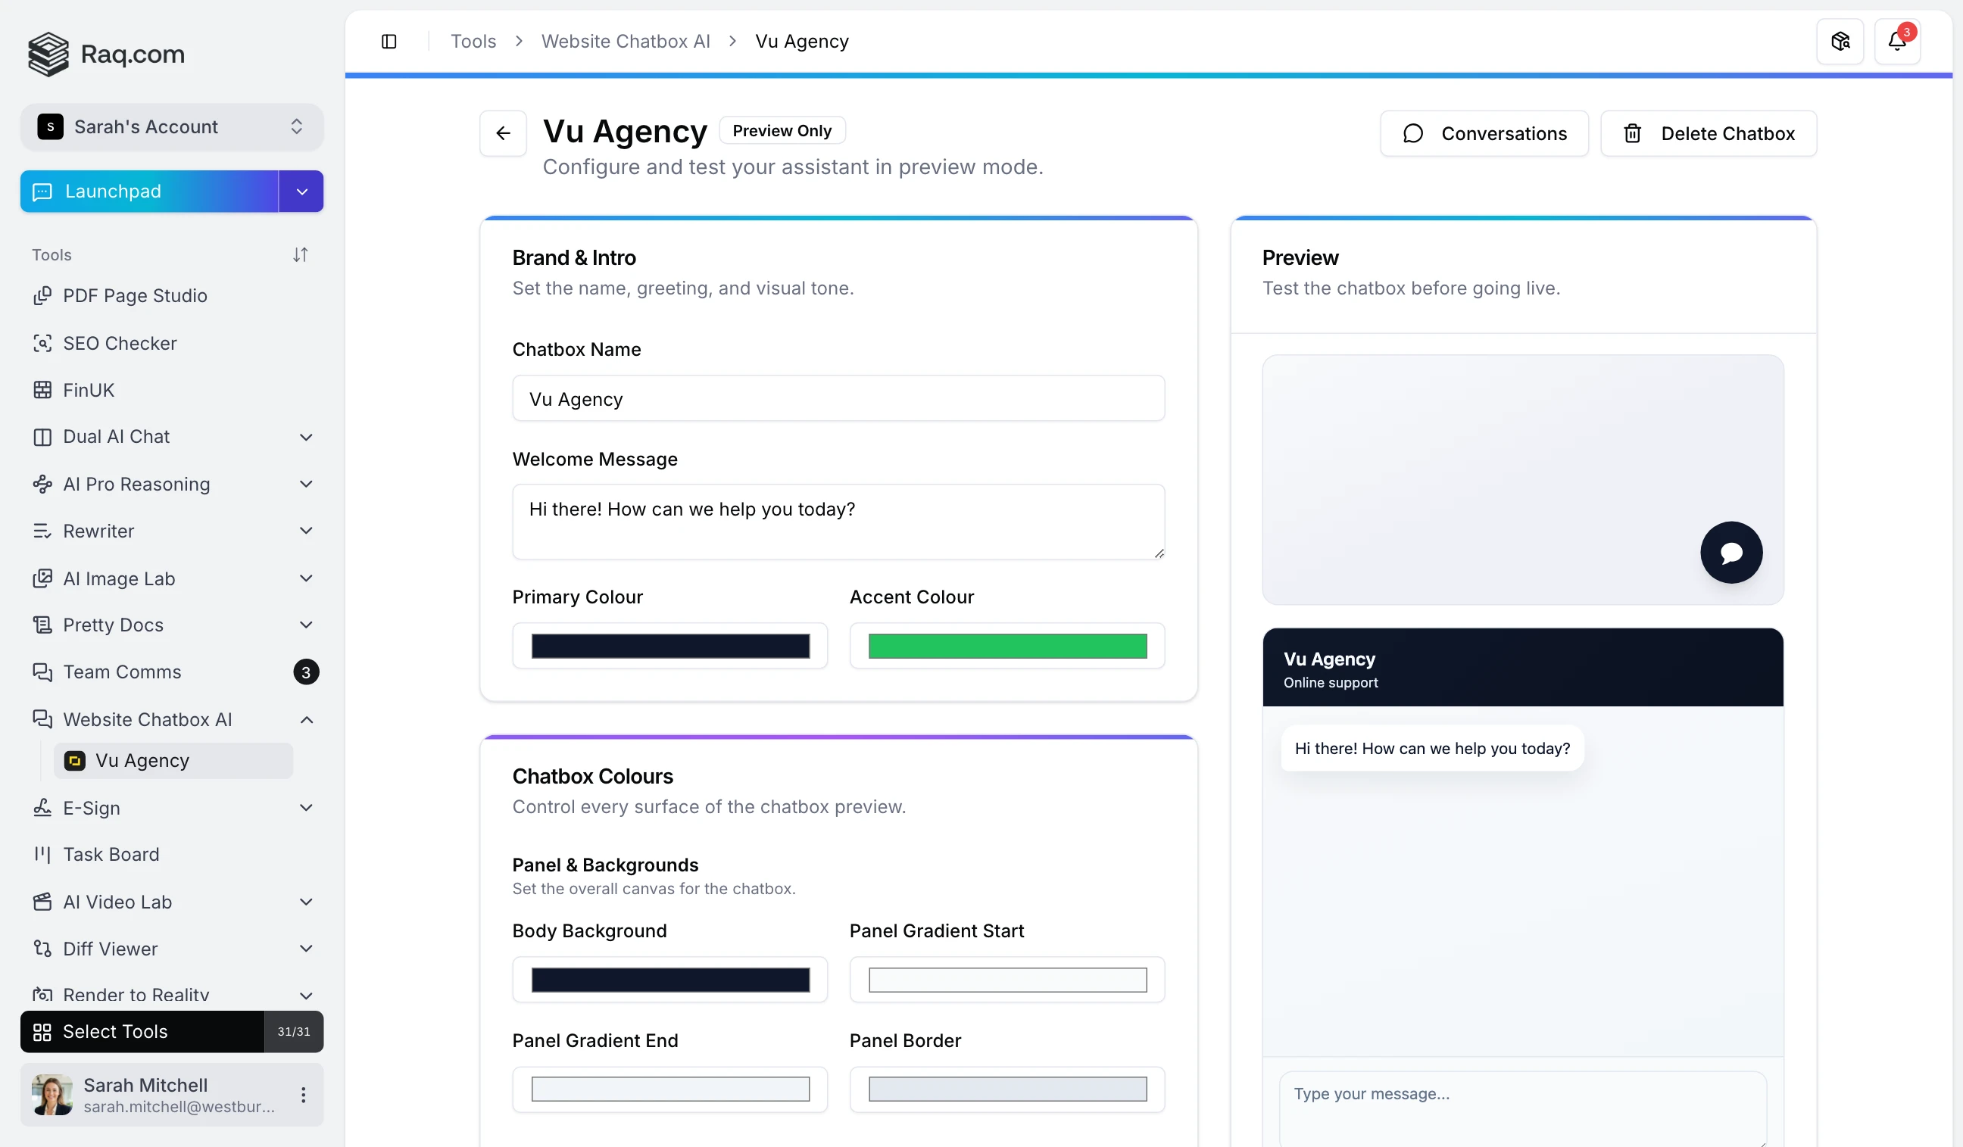Open the chat bubble in the chatbox preview

coord(1730,552)
